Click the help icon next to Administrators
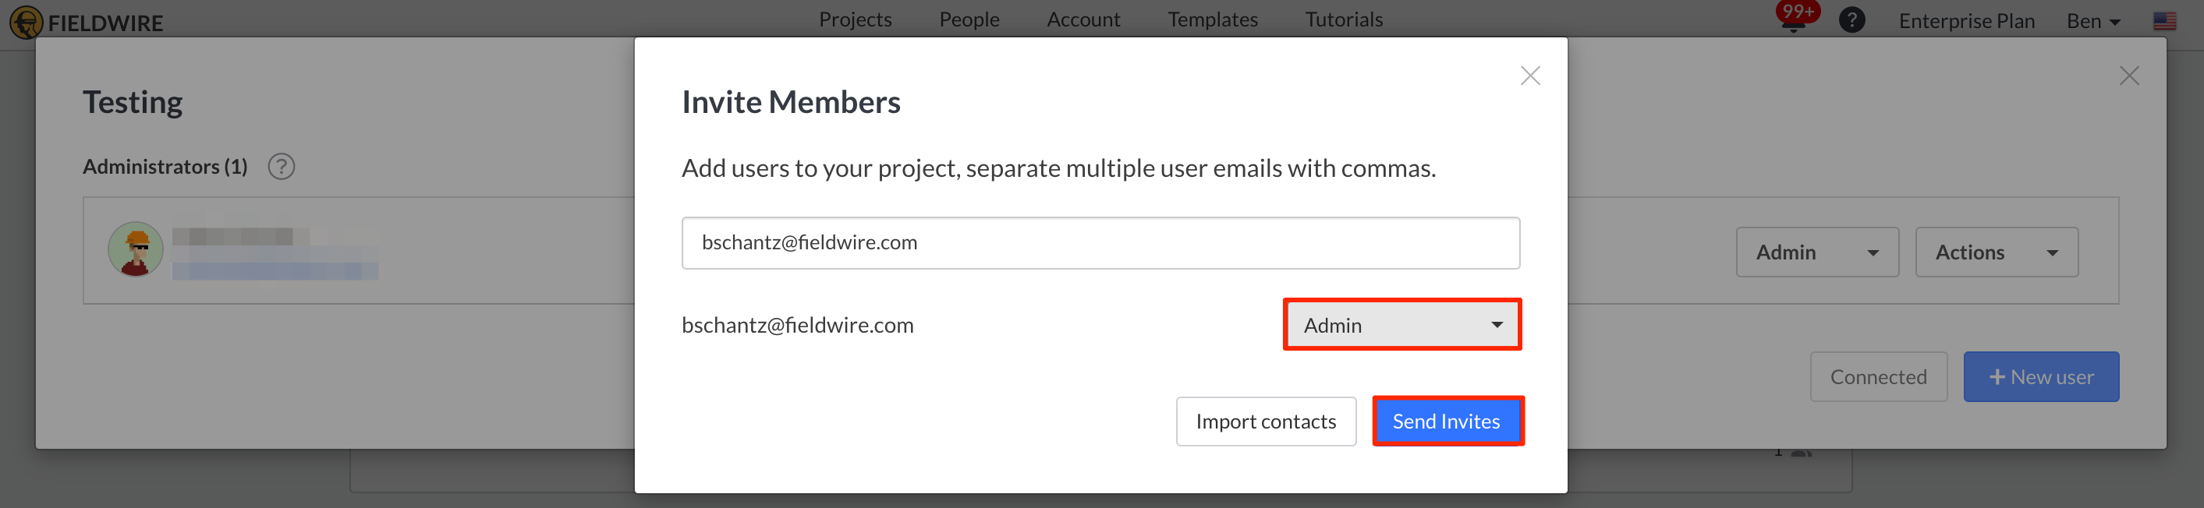The image size is (2204, 508). 282,166
